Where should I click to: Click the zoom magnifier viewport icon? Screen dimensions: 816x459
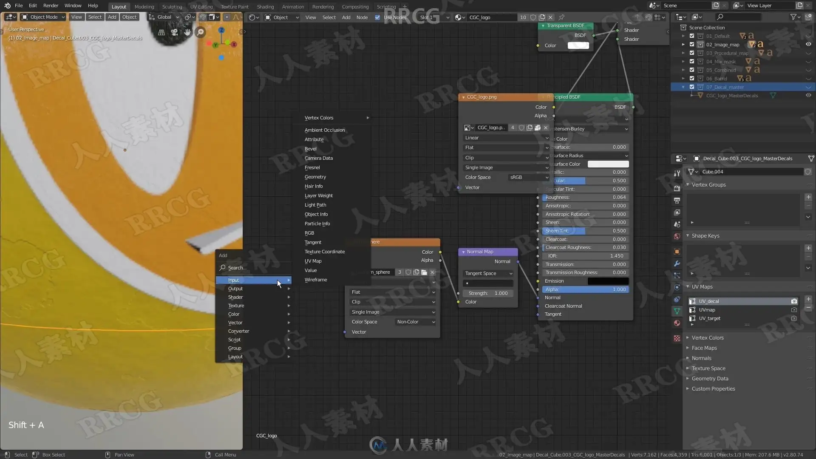tap(200, 32)
